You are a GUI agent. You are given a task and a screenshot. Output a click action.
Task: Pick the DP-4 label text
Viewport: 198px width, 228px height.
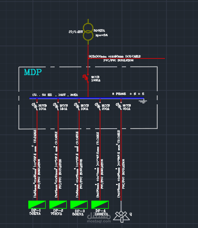(100, 211)
